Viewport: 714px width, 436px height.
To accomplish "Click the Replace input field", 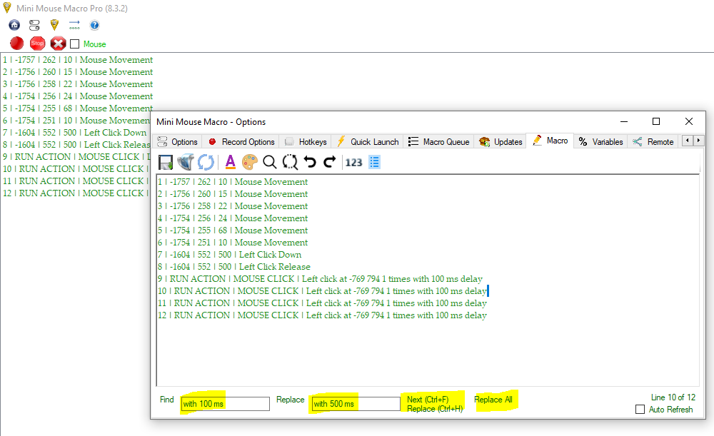I will [356, 404].
